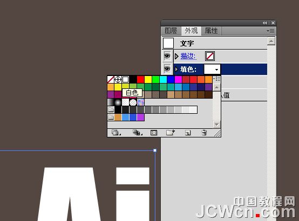299x221 pixels.
Task: Pick the purple swatch ending the second row
Action: (x=208, y=87)
